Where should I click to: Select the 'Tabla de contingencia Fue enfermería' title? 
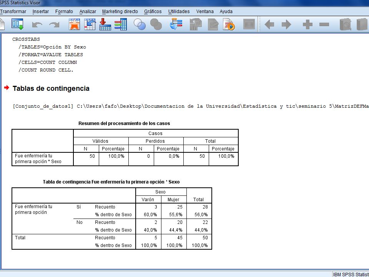111,182
